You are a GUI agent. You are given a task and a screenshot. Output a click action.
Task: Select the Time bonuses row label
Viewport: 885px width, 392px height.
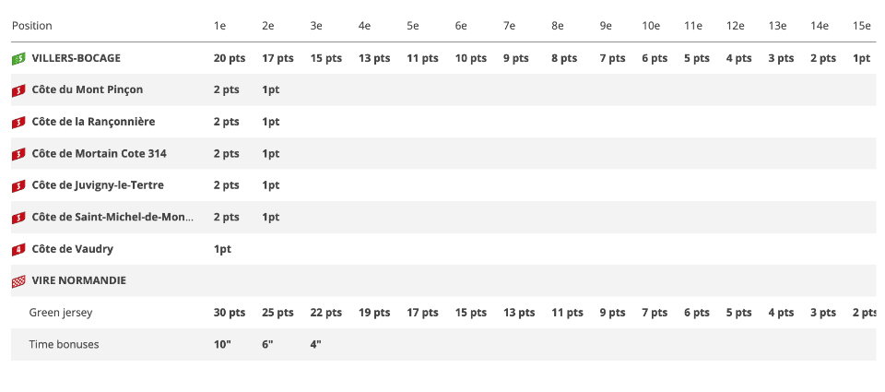(x=64, y=345)
